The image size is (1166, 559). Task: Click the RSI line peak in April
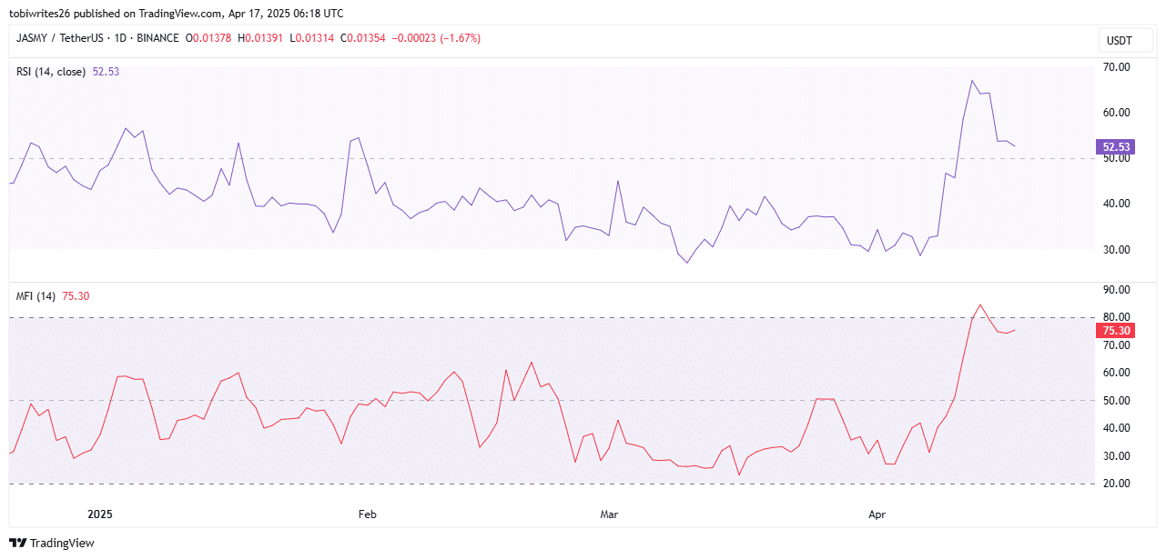point(972,81)
